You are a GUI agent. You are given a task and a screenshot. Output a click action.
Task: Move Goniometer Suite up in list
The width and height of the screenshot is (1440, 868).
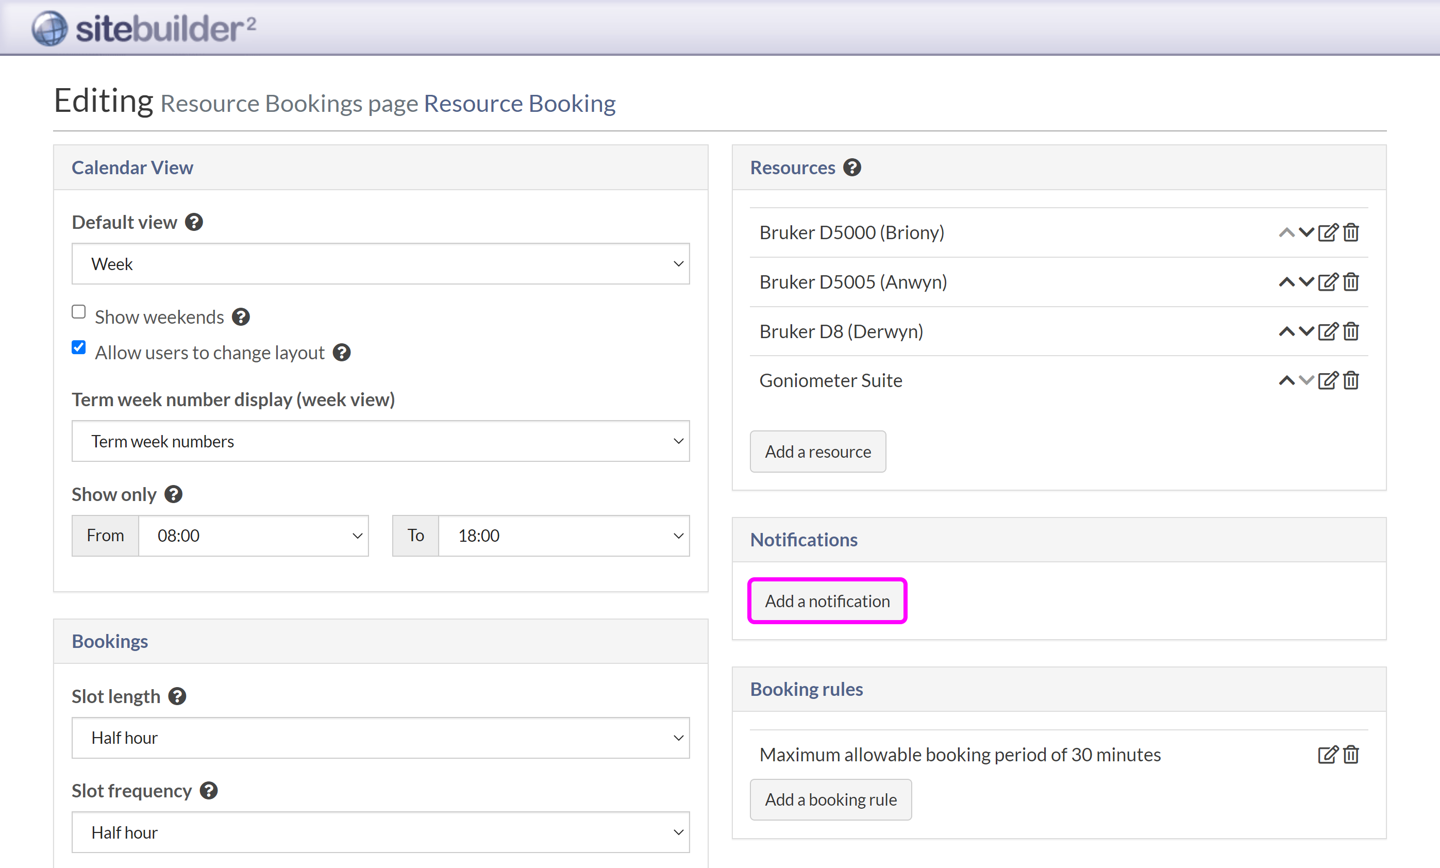[x=1286, y=380]
